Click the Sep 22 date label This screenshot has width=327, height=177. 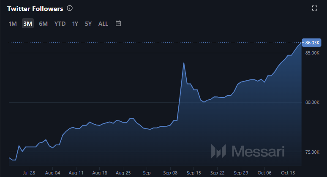tap(217, 173)
